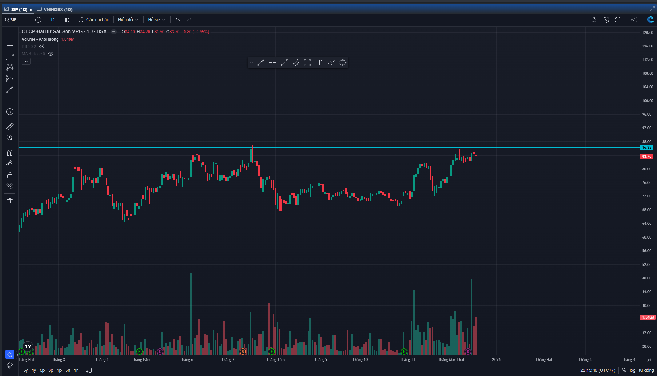657x376 pixels.
Task: Collapse the indicator legend chevron
Action: 26,61
